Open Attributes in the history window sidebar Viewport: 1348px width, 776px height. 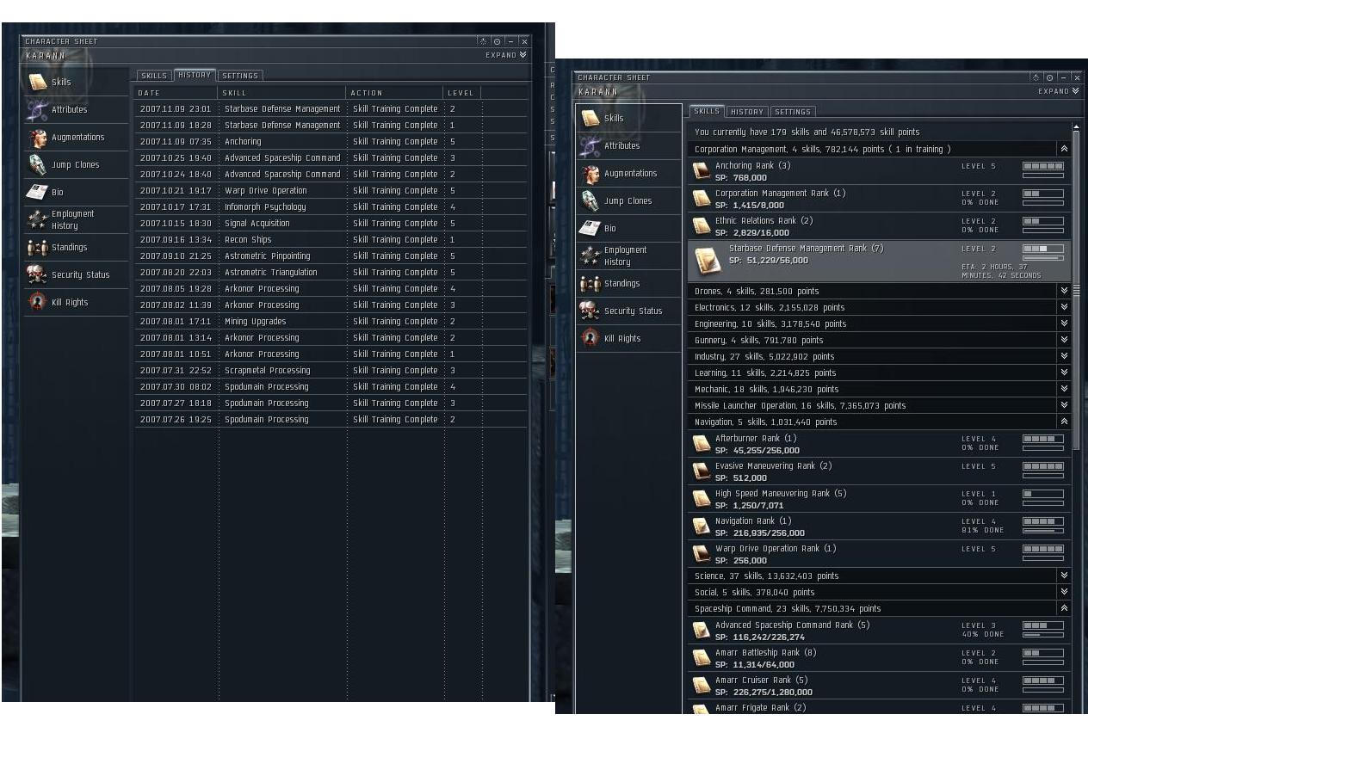pyautogui.click(x=76, y=110)
